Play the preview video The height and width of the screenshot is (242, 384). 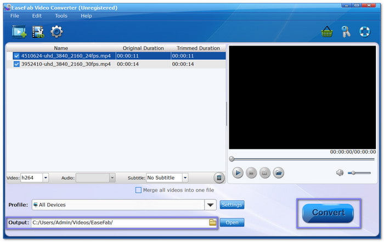(238, 173)
